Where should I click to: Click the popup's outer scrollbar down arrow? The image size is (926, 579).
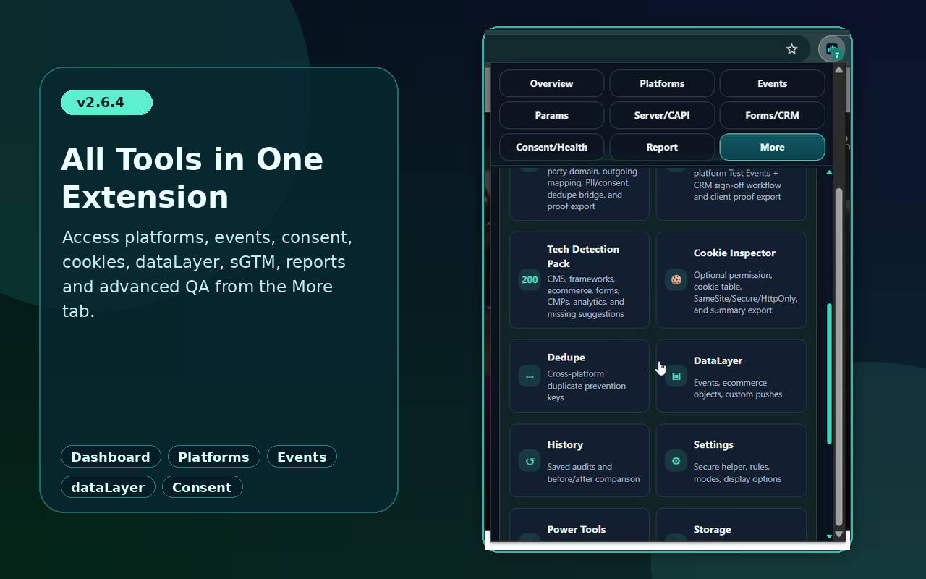coord(838,534)
